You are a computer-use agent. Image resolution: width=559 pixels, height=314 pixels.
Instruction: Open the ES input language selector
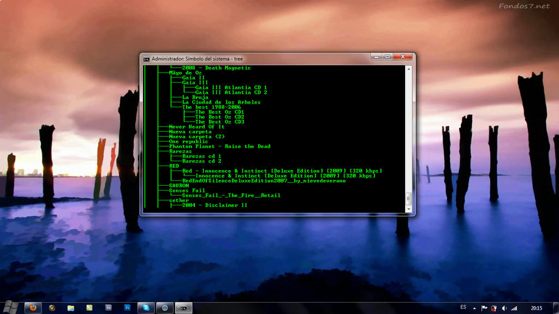click(x=463, y=307)
